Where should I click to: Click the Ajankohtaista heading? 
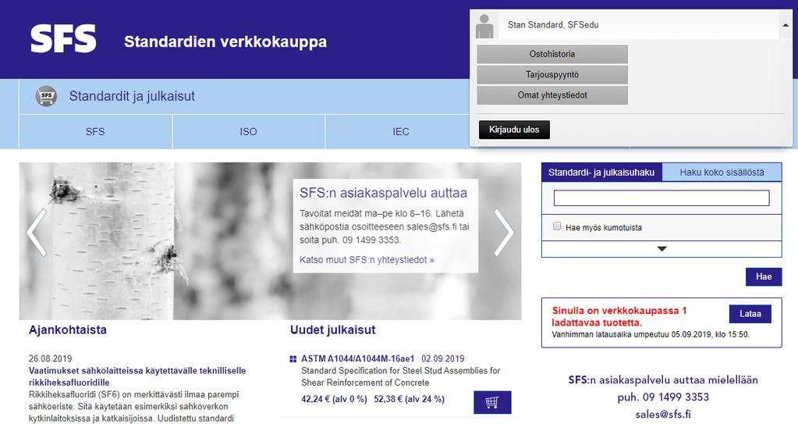pos(68,330)
